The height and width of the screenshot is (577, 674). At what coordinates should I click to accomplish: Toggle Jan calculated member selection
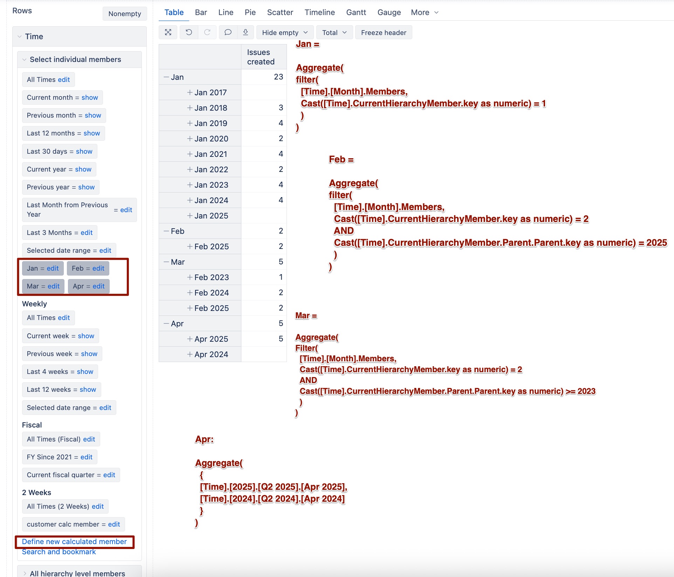click(x=32, y=268)
